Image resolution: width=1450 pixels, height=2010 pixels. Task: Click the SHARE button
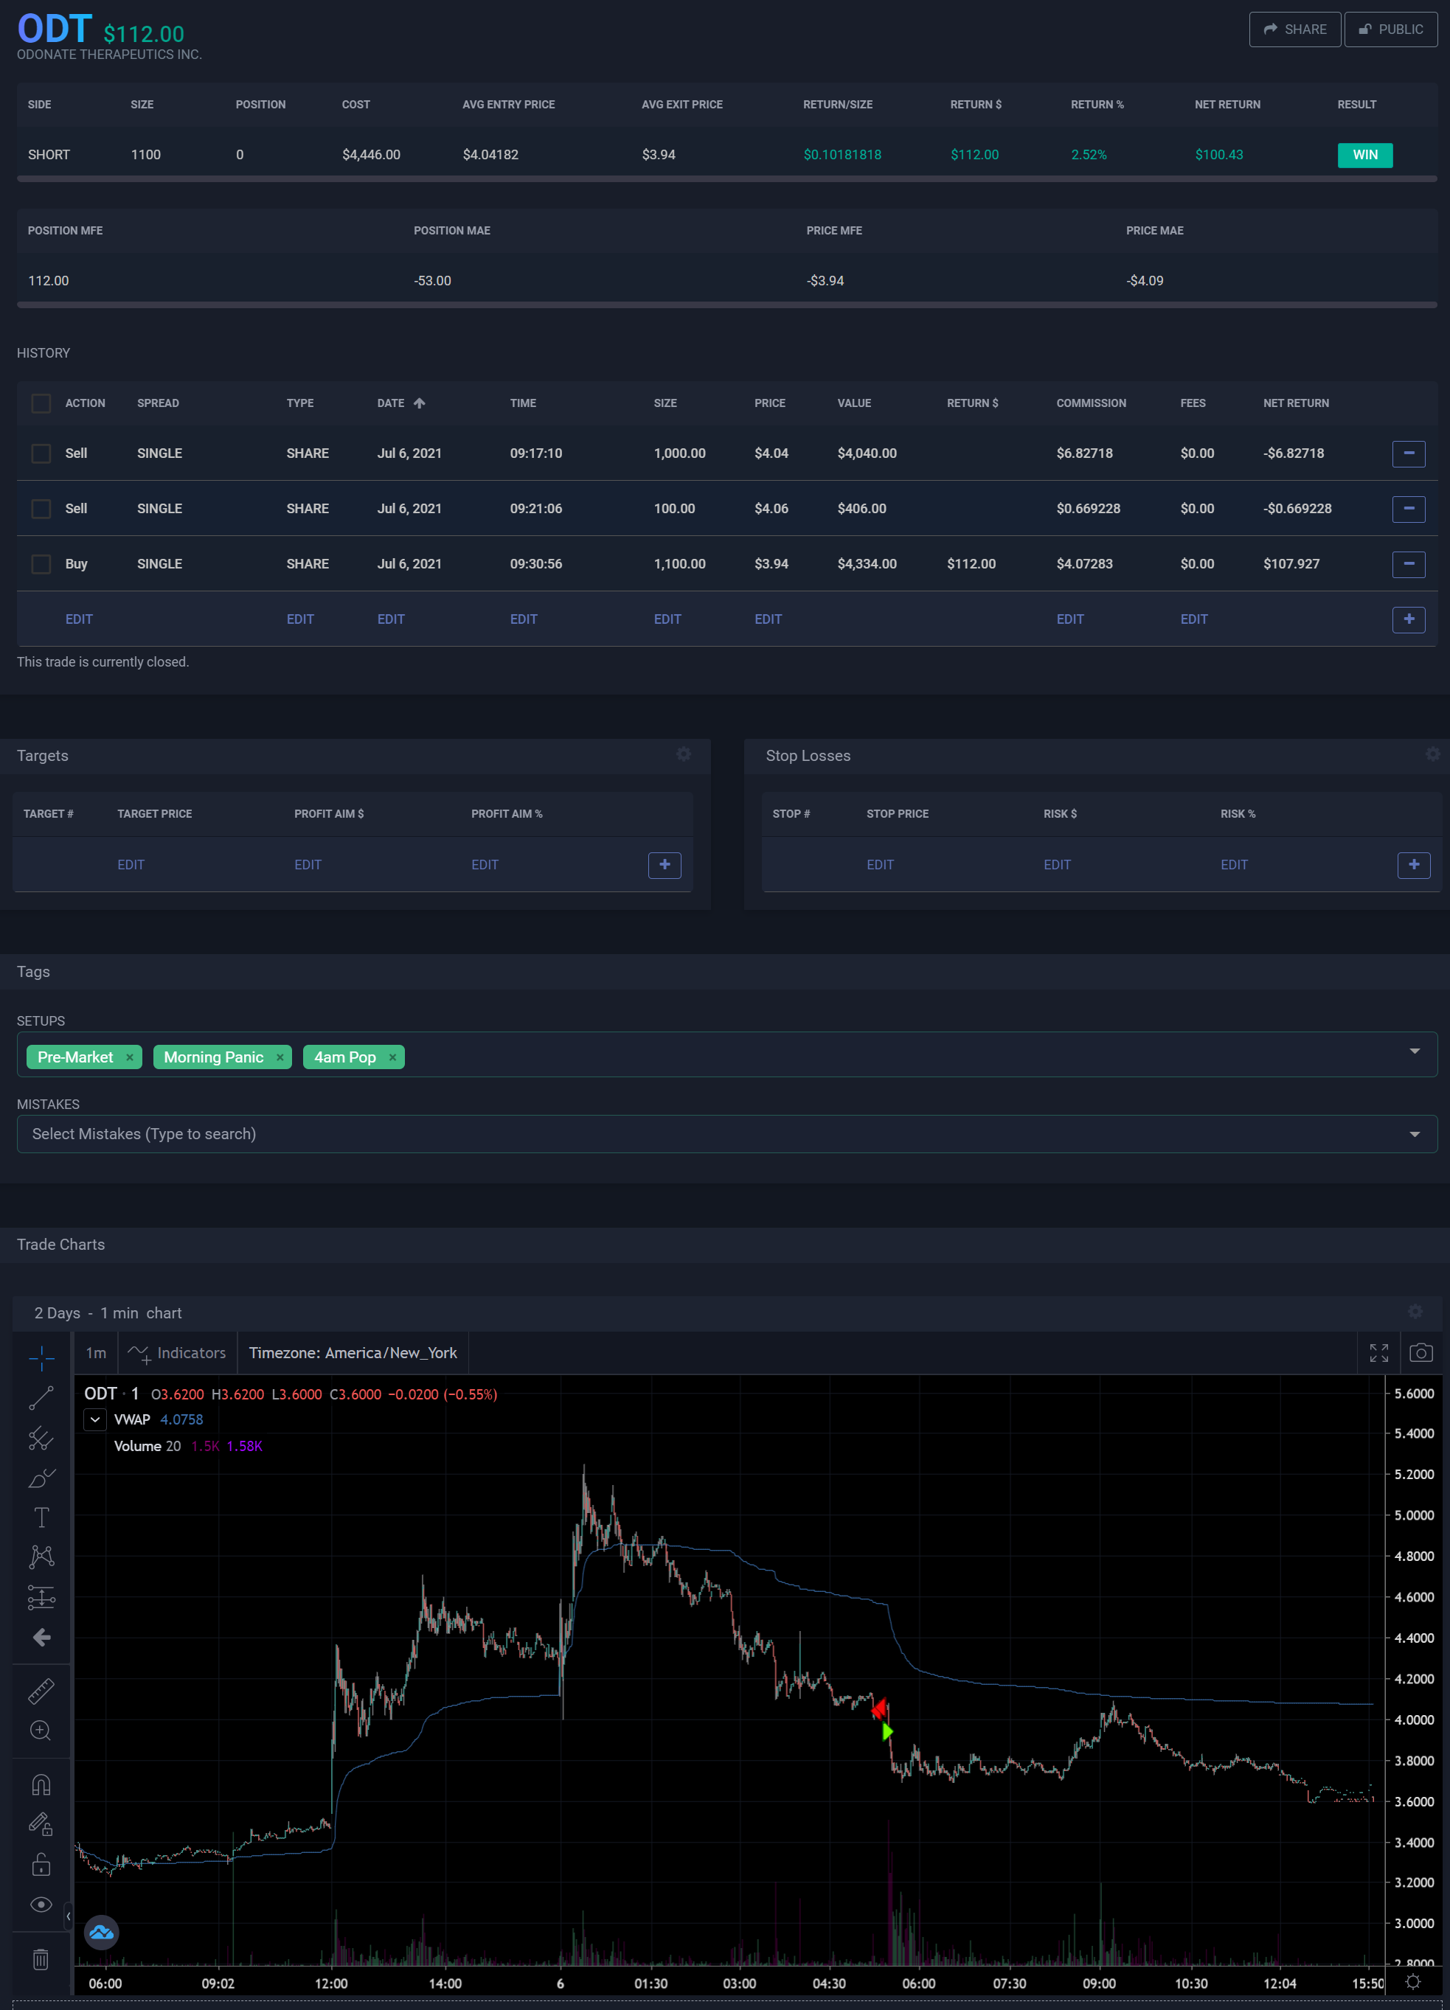coord(1294,29)
